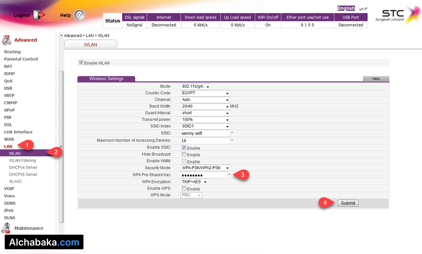Click the Maintenance section icon

[6, 228]
